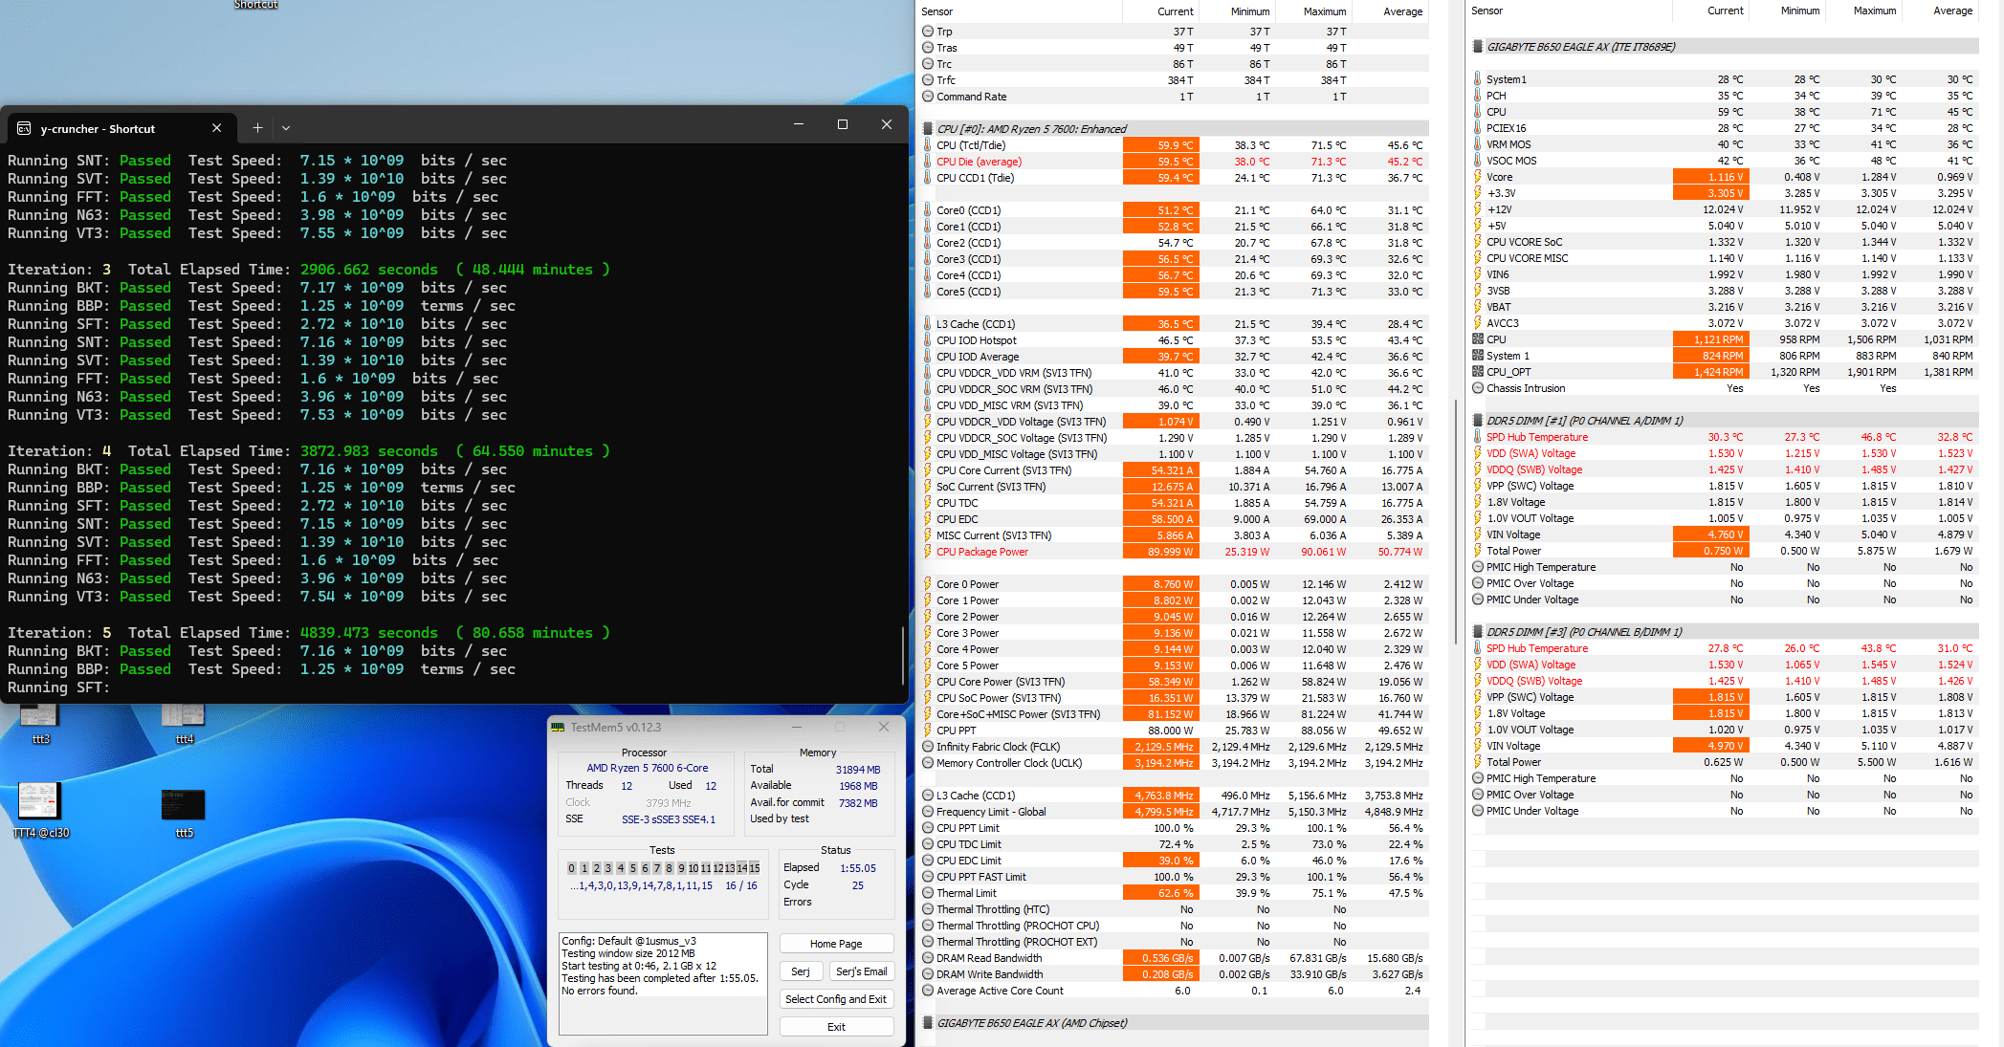Open ttt3 desktop screenshot file
Image resolution: width=2004 pixels, height=1047 pixels.
pos(40,724)
